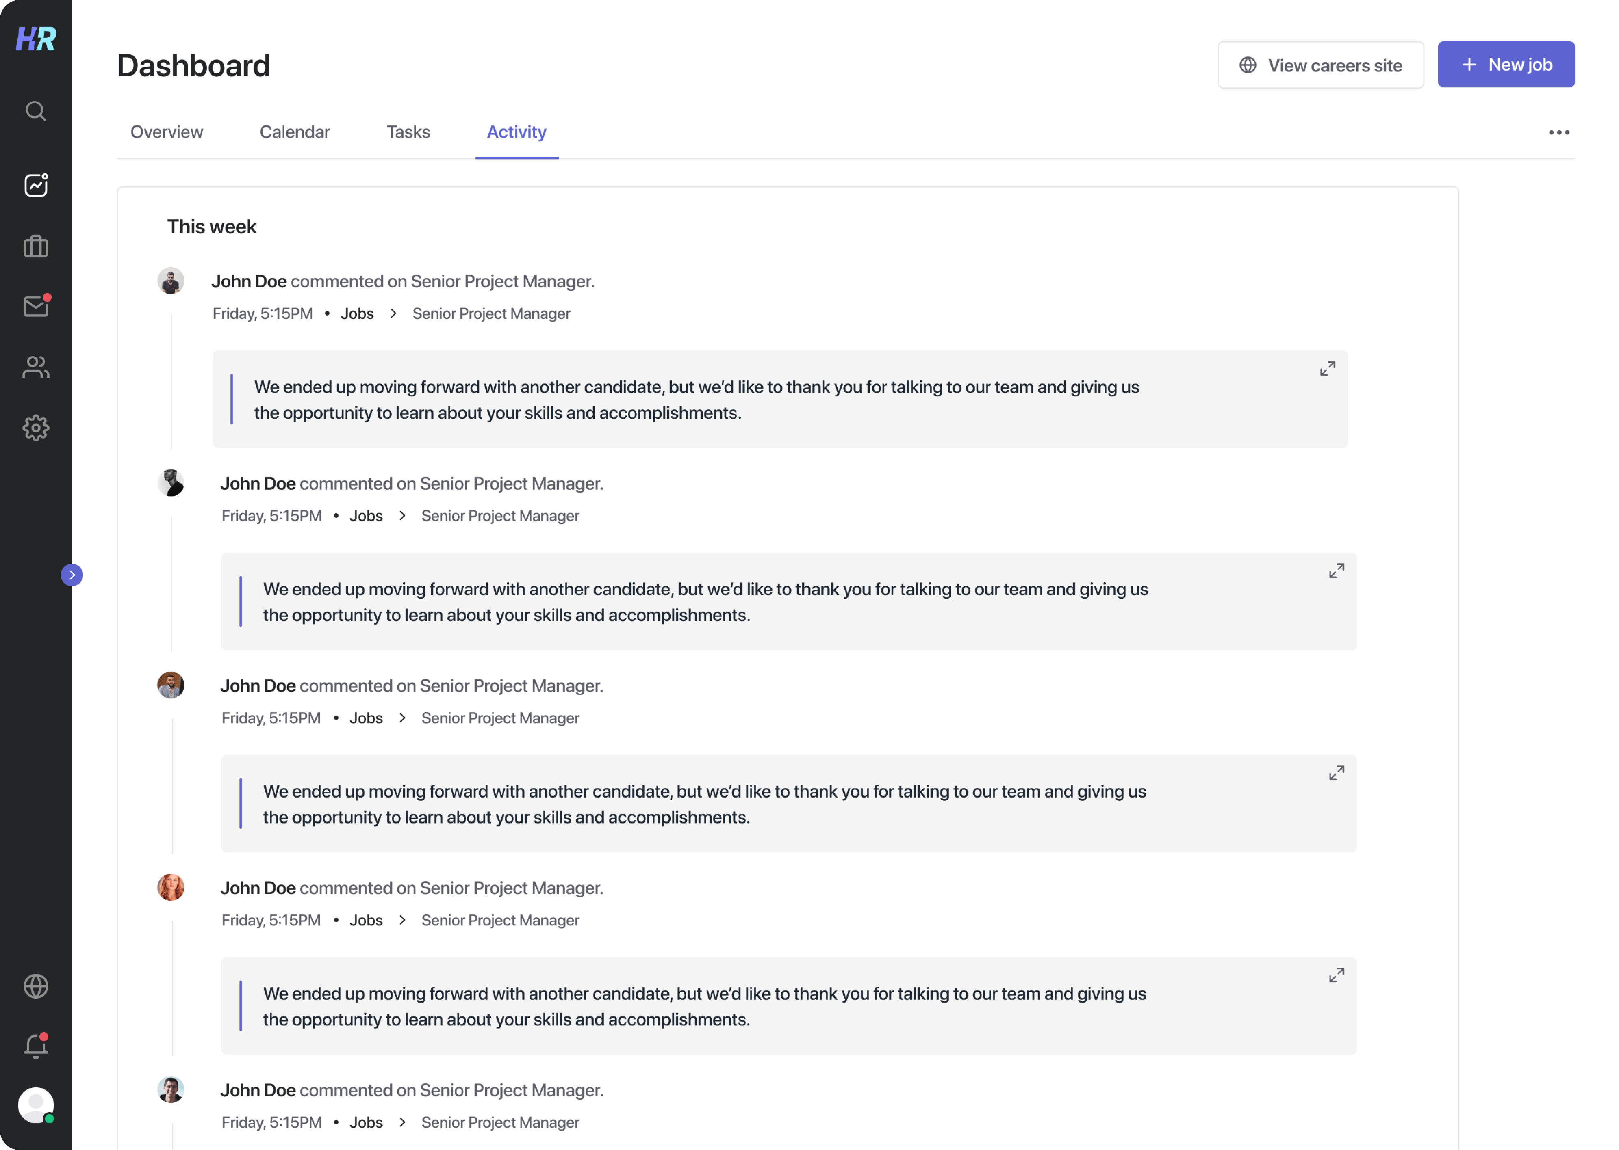Open the candidates people icon in sidebar
Screen dimensions: 1619x1150
[x=35, y=367]
